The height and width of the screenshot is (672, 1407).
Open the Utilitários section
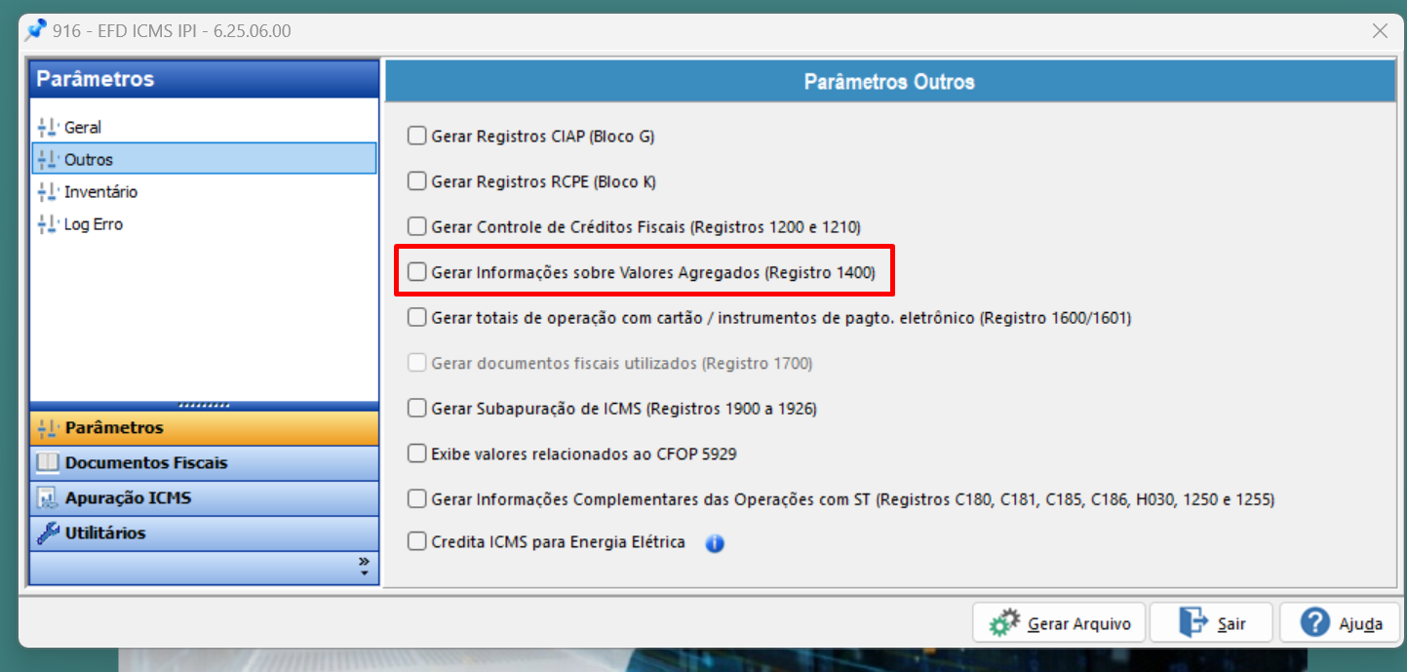tap(204, 533)
